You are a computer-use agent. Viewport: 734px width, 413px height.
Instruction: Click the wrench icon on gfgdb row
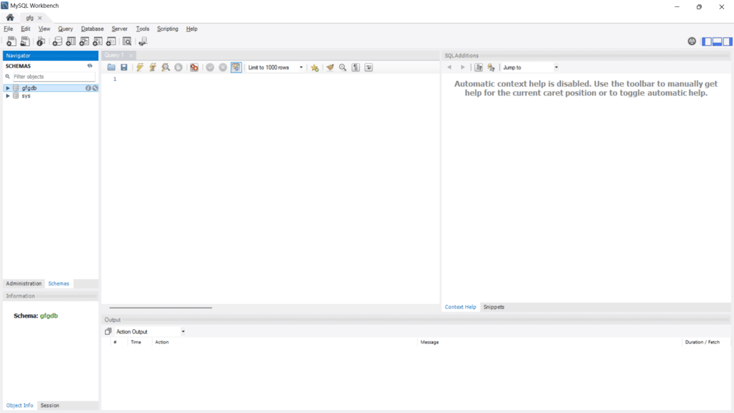point(95,88)
